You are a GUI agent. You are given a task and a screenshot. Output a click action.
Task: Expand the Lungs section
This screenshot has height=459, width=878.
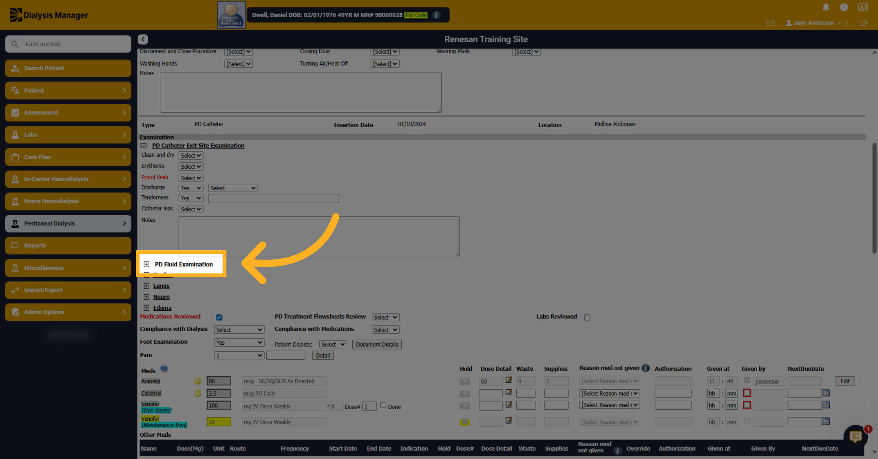(x=146, y=286)
